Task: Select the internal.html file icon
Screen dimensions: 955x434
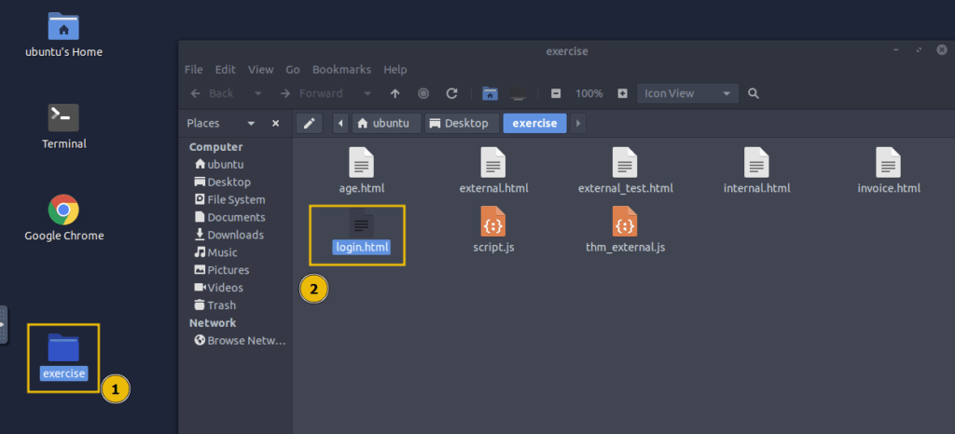Action: [x=756, y=163]
